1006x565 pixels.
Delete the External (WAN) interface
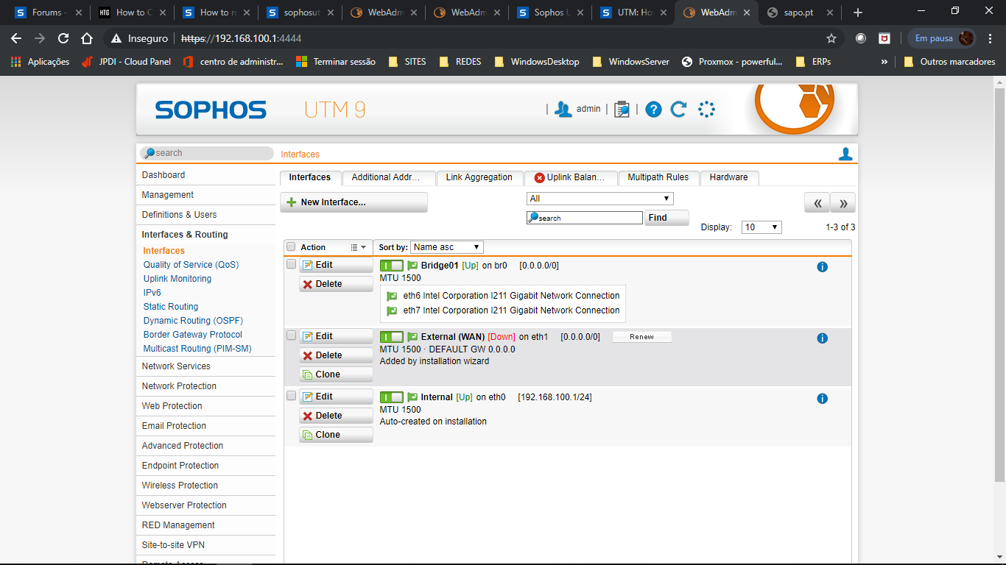336,355
